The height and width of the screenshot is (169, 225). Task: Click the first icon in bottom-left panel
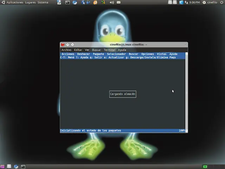2,167
